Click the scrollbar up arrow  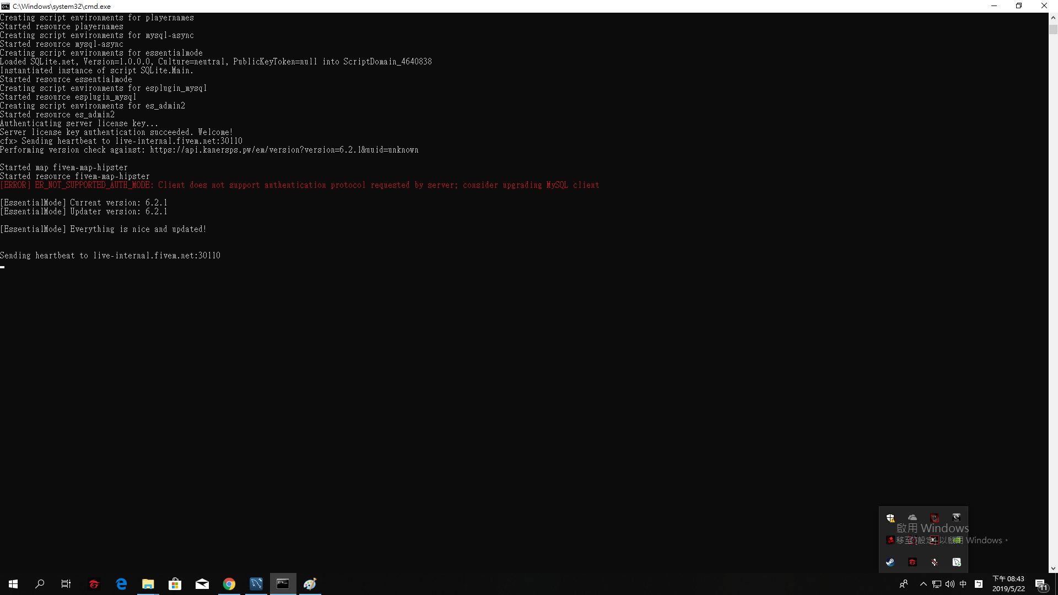click(1053, 18)
